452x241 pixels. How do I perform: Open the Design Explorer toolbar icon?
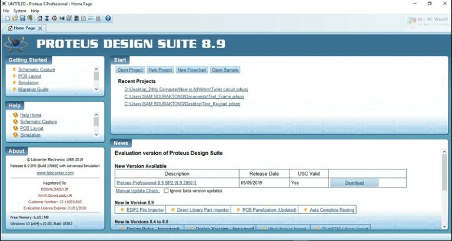76,18
